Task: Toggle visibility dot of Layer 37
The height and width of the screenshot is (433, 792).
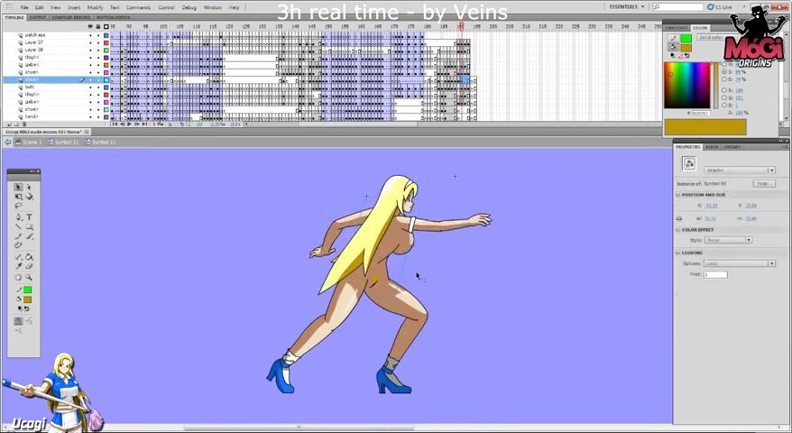Action: (x=90, y=42)
